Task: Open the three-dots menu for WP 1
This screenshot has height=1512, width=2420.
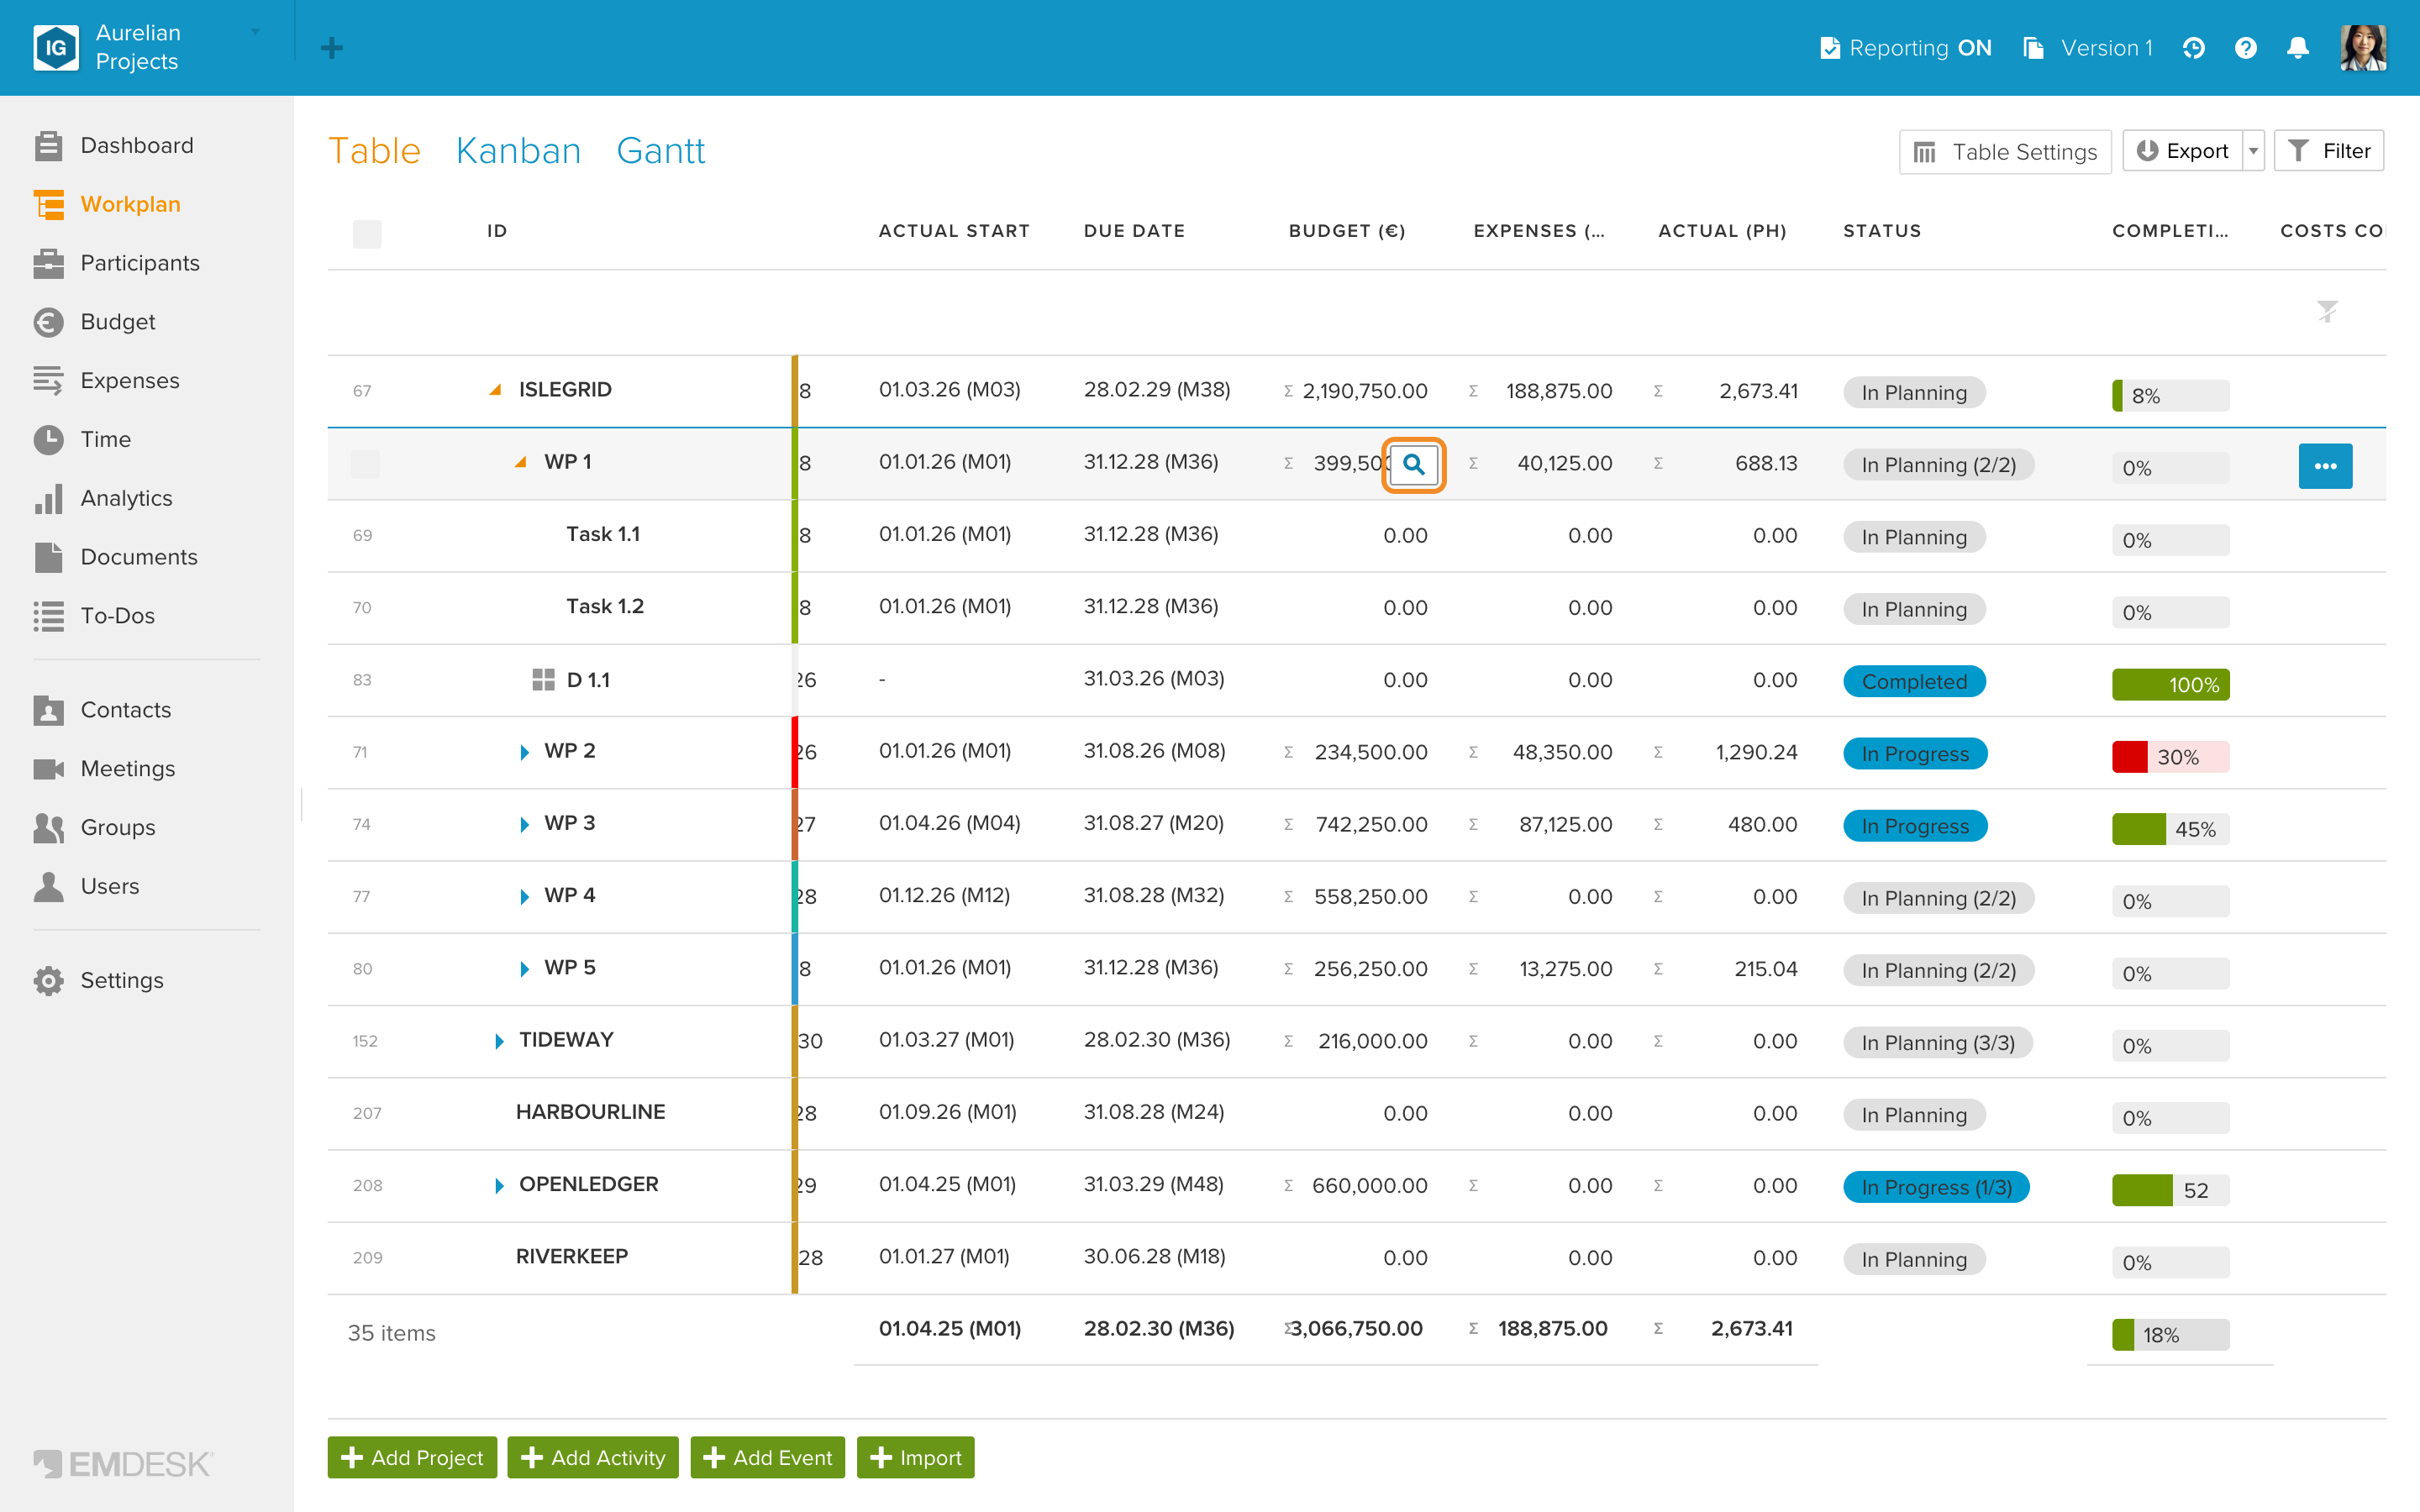Action: pyautogui.click(x=2325, y=466)
